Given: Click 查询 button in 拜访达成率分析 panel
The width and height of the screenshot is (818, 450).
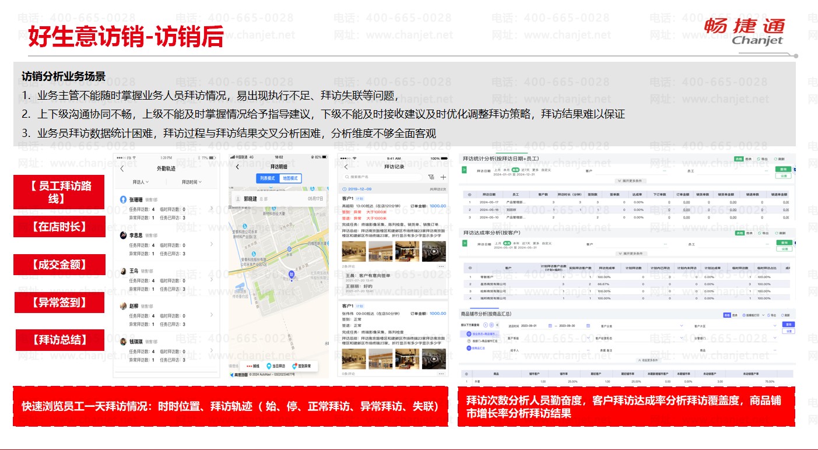Looking at the screenshot, I should coord(784,242).
